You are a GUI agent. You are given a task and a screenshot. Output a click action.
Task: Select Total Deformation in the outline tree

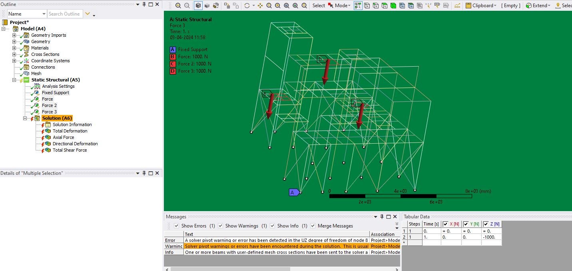coord(70,131)
